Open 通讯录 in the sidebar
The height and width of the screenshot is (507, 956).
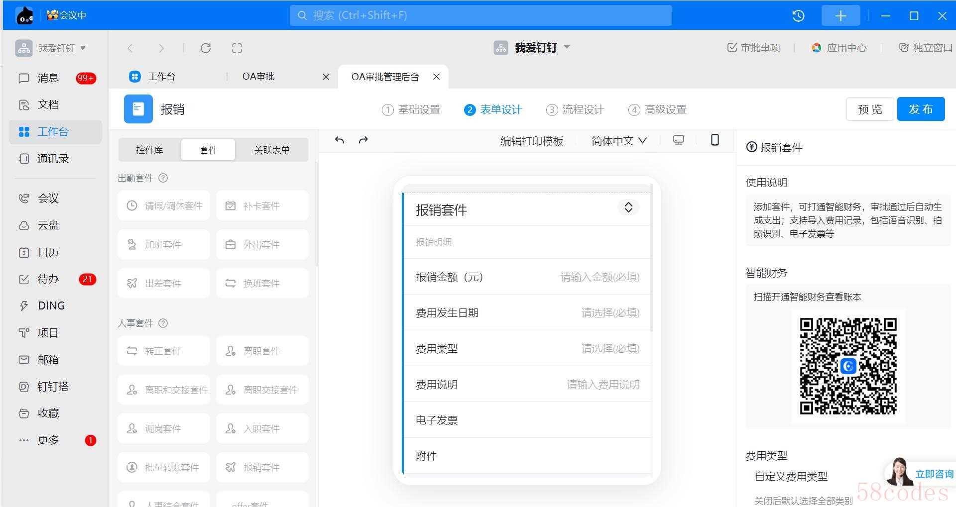click(x=55, y=159)
